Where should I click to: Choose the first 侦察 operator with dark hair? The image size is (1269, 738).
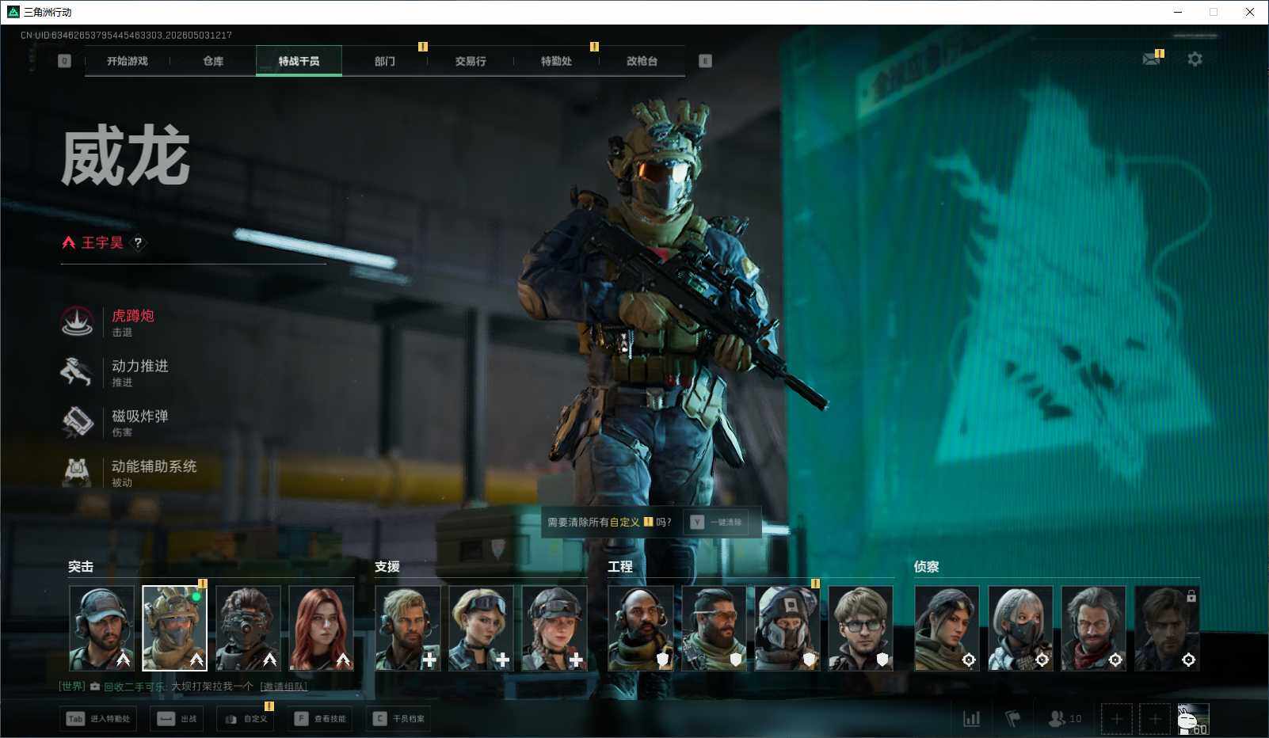coord(947,628)
